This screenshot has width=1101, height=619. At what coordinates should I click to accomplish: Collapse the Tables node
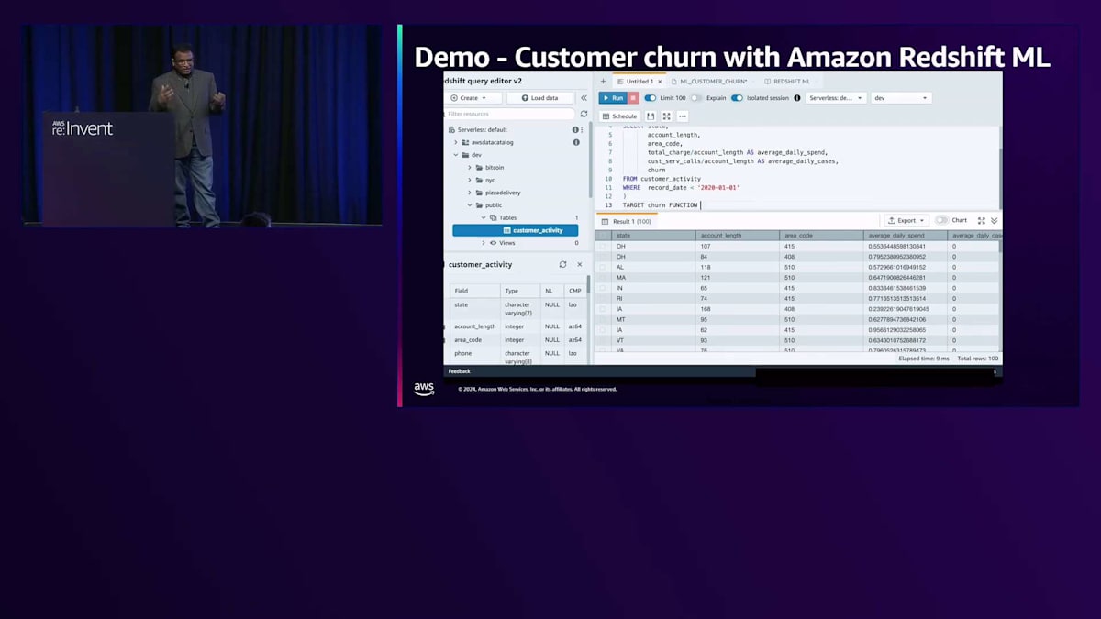(484, 218)
